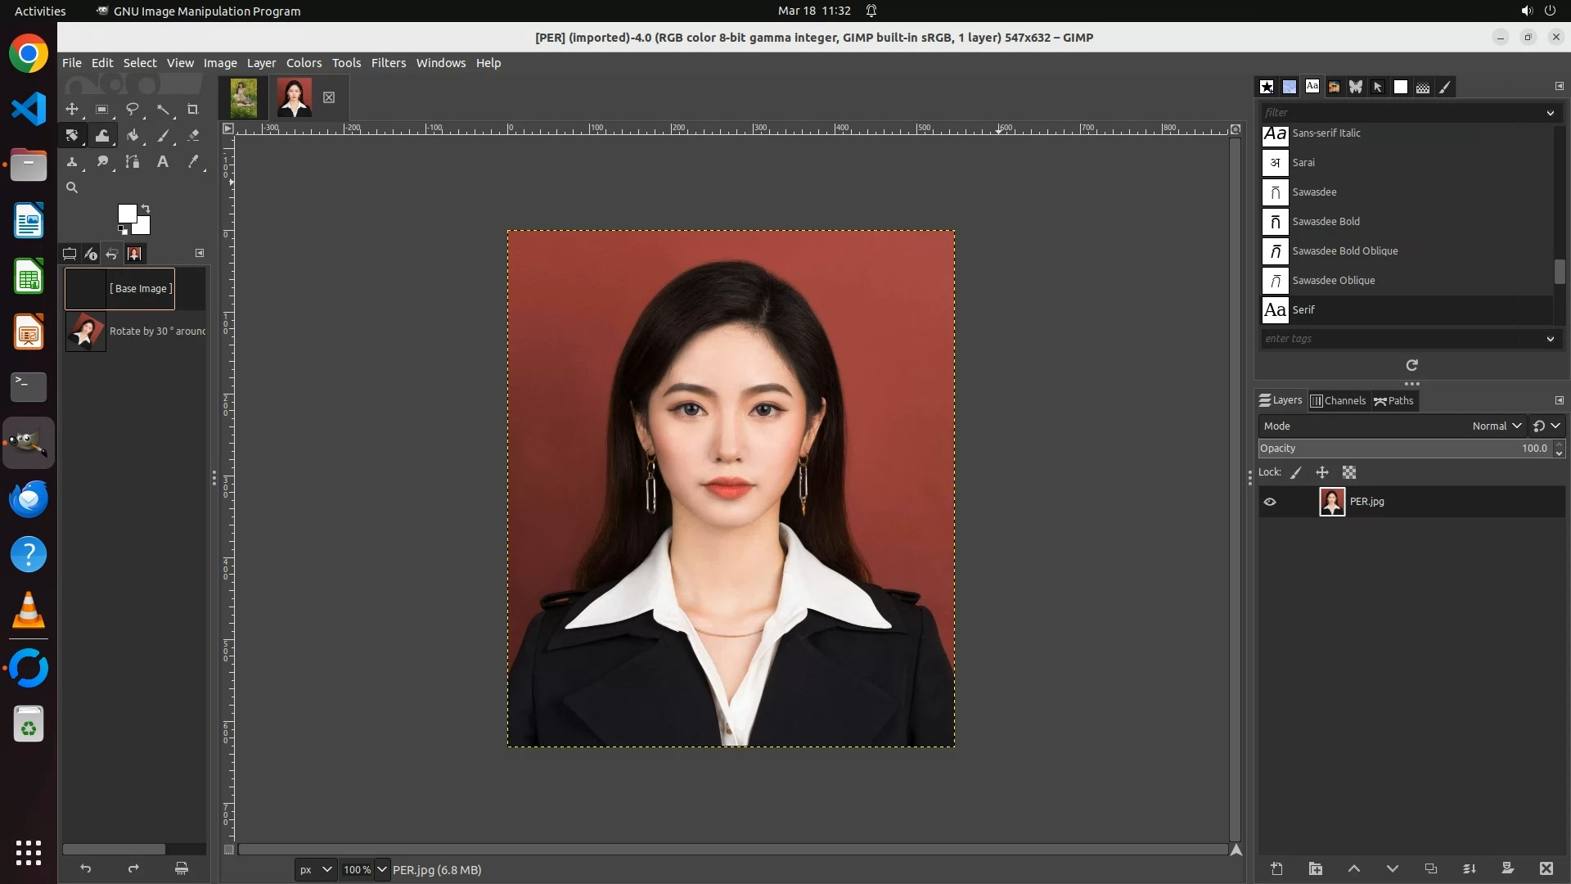Screen dimensions: 1571x884
Task: Open the Filters menu
Action: click(388, 63)
